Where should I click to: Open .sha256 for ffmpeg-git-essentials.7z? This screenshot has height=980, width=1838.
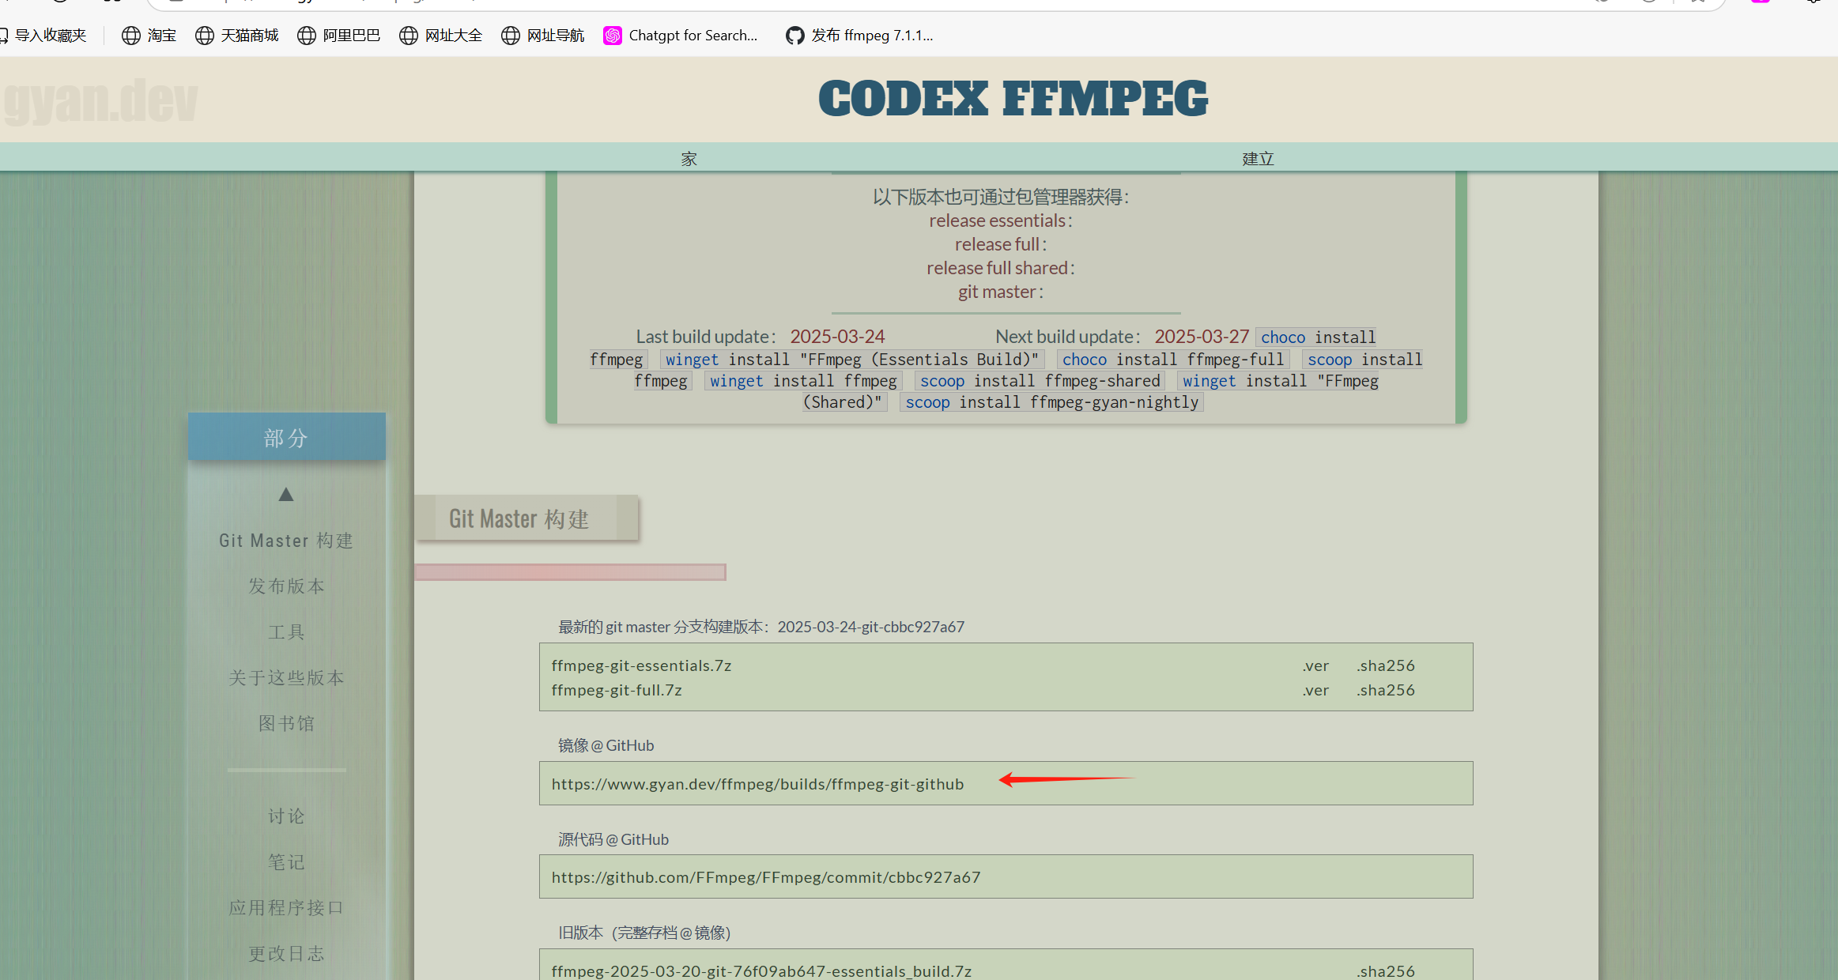pos(1386,665)
